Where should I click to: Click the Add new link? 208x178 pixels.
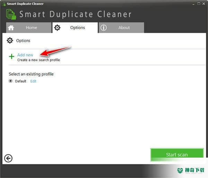coord(25,55)
